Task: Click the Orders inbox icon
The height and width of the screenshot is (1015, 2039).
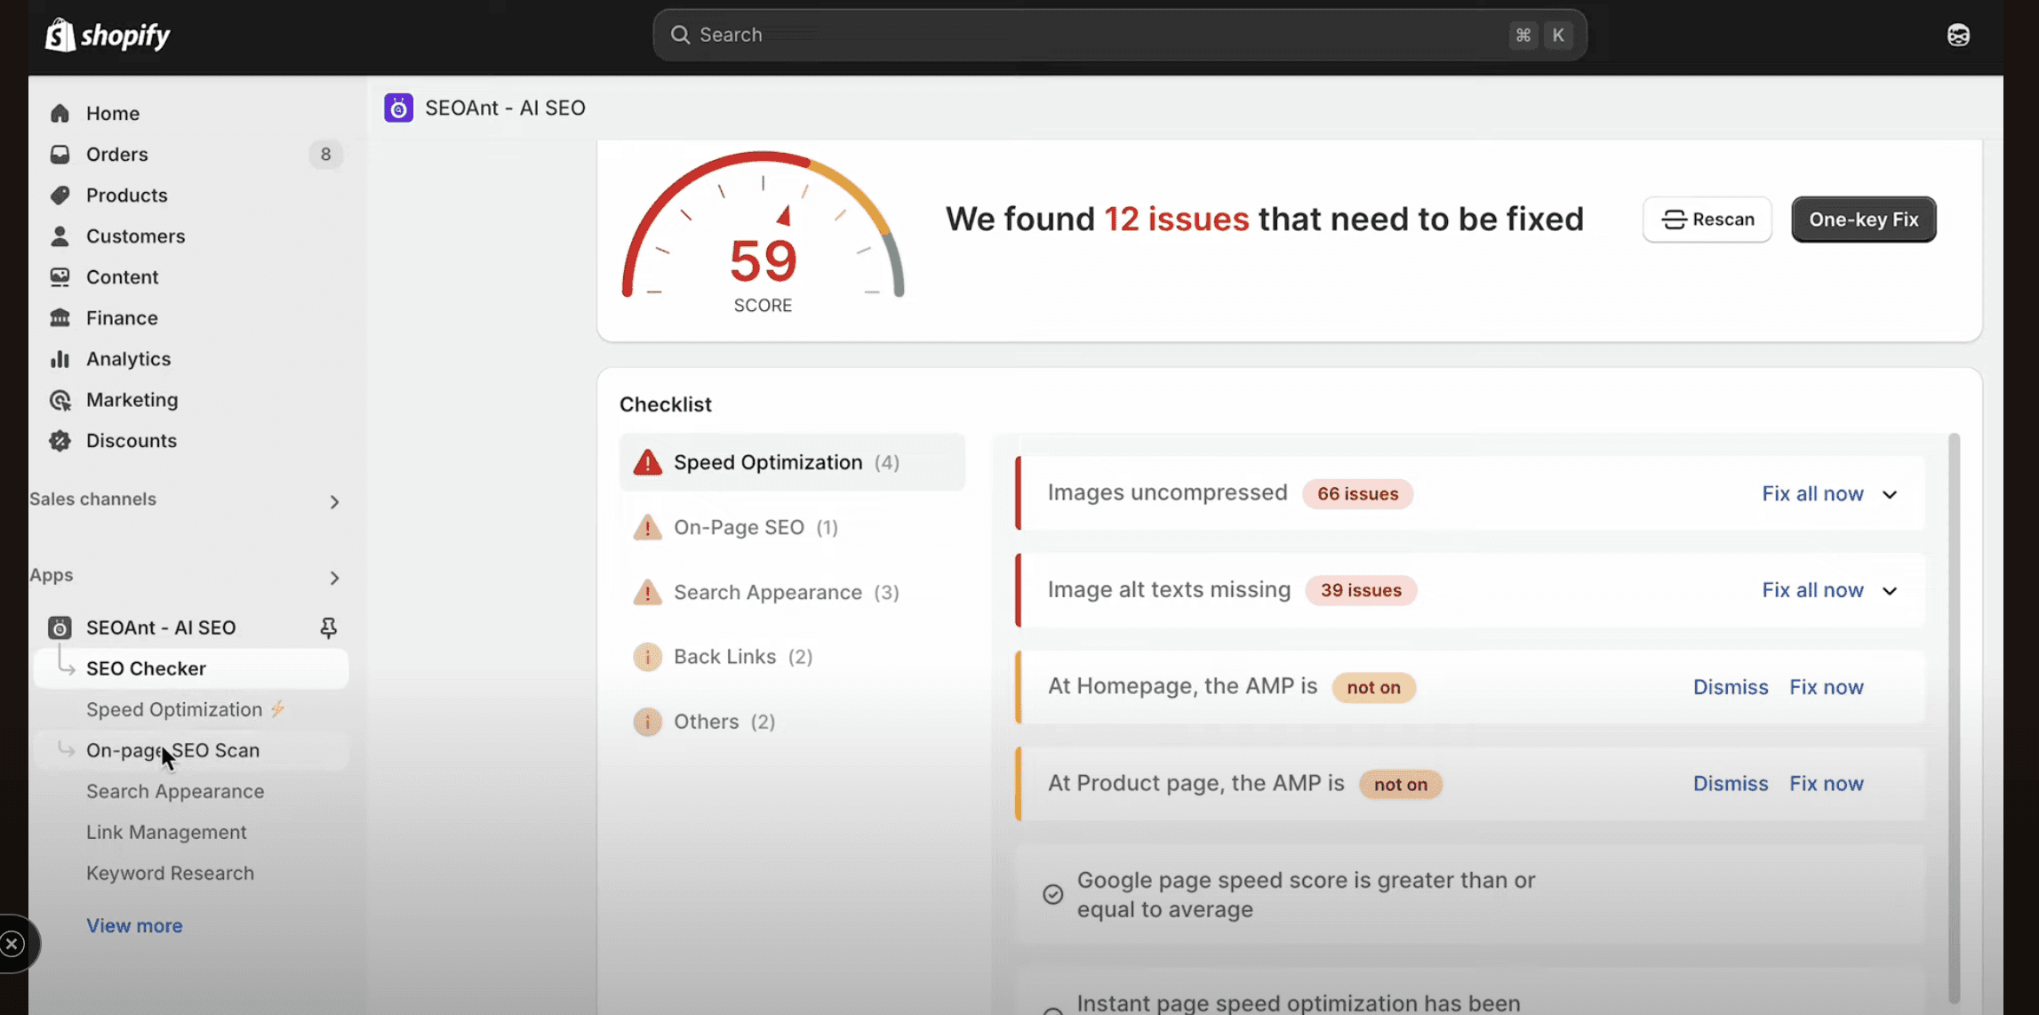Action: [60, 154]
